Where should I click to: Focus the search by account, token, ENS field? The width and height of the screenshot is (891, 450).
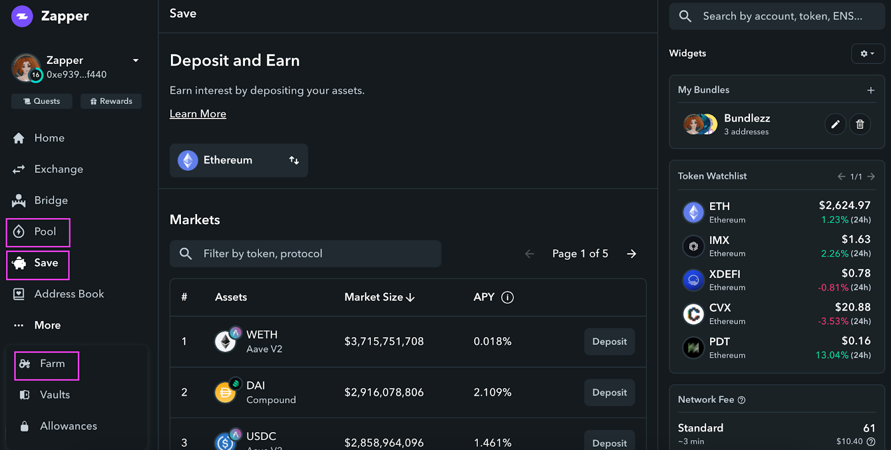coord(777,16)
